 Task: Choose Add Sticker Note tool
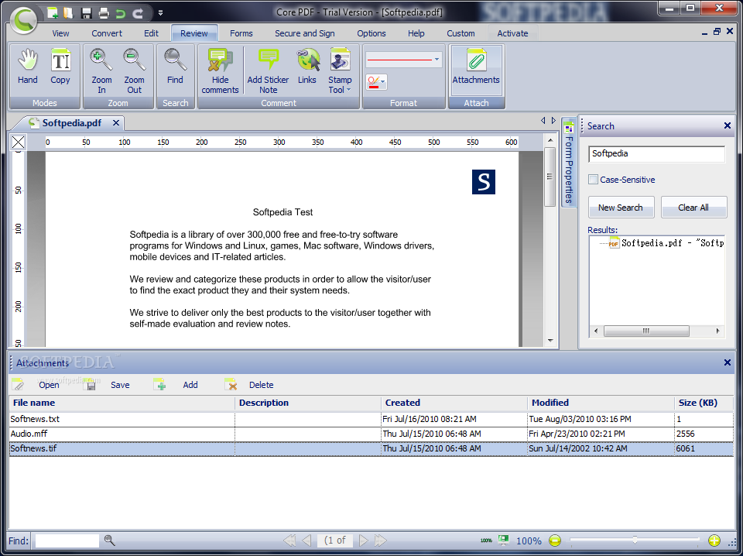[268, 71]
